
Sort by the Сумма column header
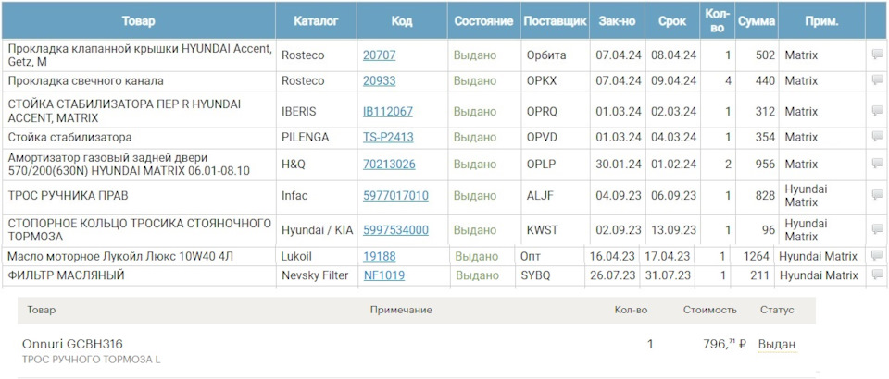tap(757, 21)
